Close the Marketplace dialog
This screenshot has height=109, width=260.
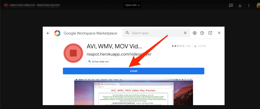coord(219,33)
